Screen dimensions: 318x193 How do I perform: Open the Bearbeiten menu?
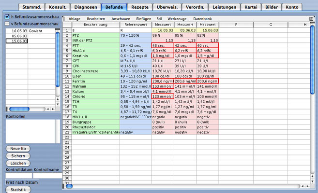pos(96,19)
